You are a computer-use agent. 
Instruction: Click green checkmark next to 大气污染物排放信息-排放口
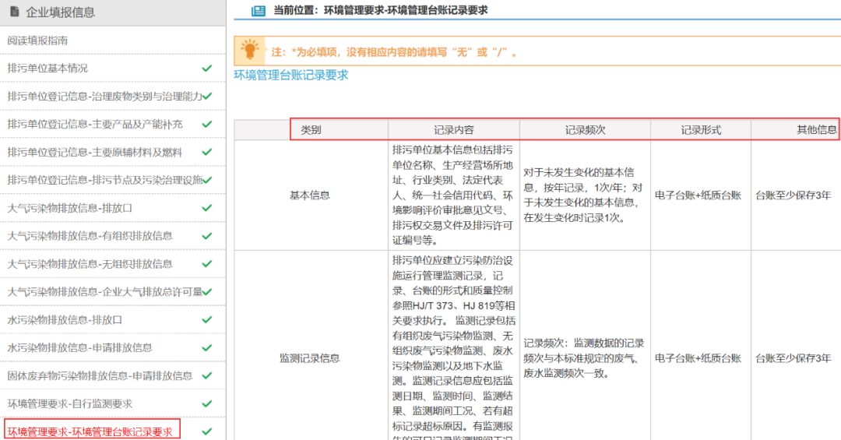tap(206, 208)
